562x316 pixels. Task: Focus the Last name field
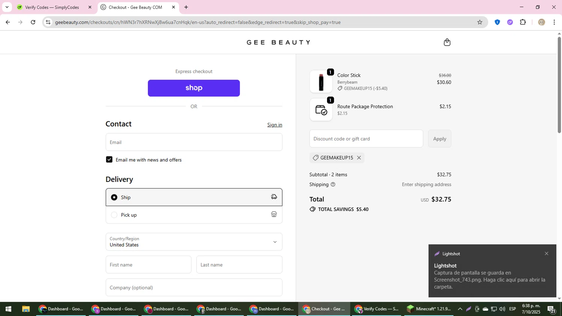pyautogui.click(x=239, y=265)
